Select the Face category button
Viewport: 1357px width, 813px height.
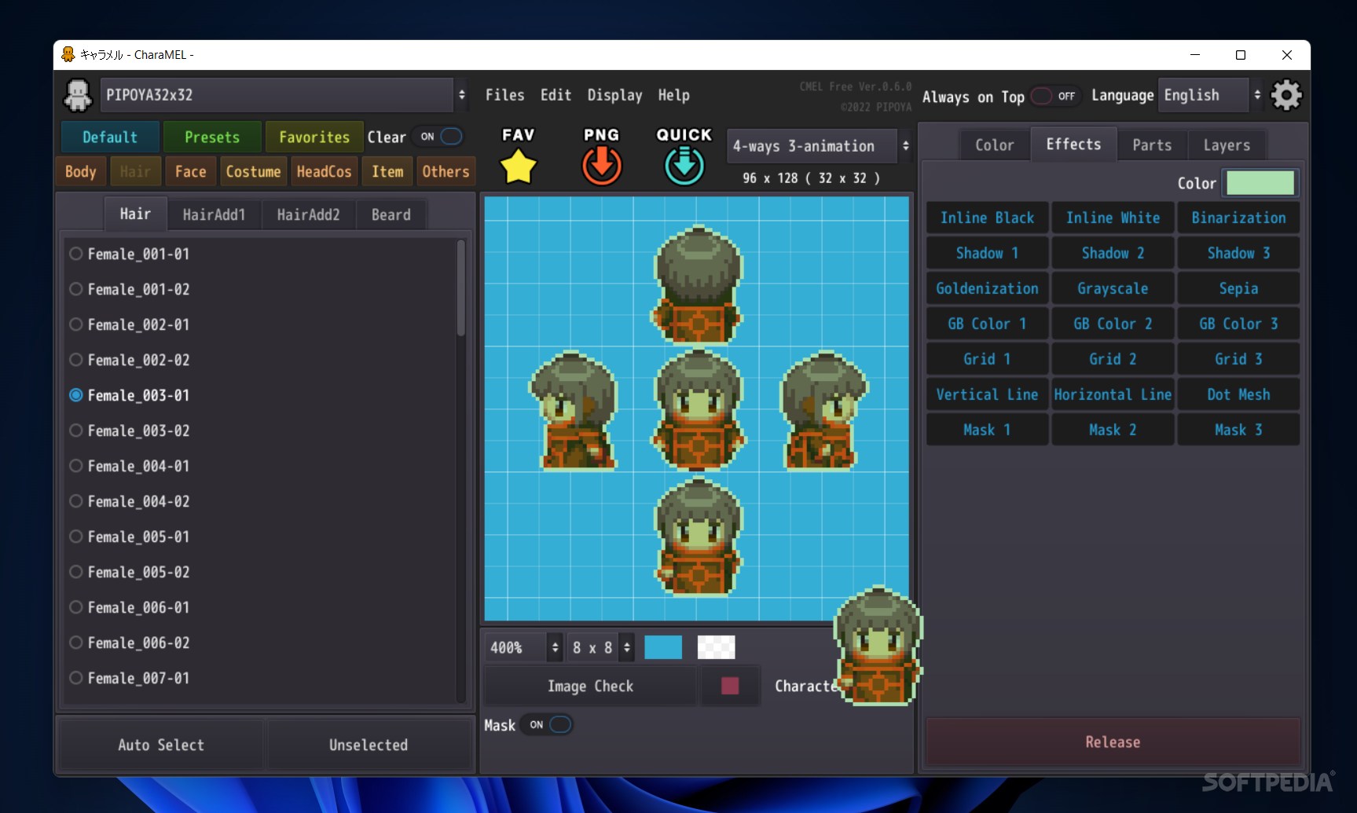click(190, 171)
